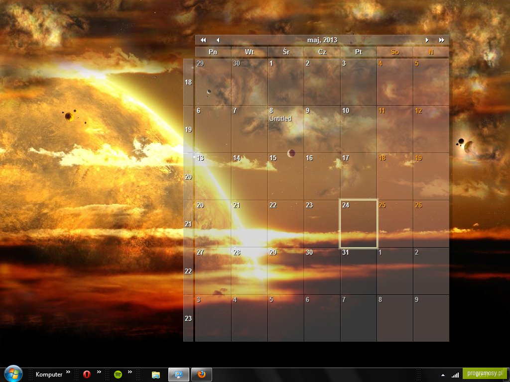Go to next month arrow
Screen dimensions: 510x382
coord(427,40)
